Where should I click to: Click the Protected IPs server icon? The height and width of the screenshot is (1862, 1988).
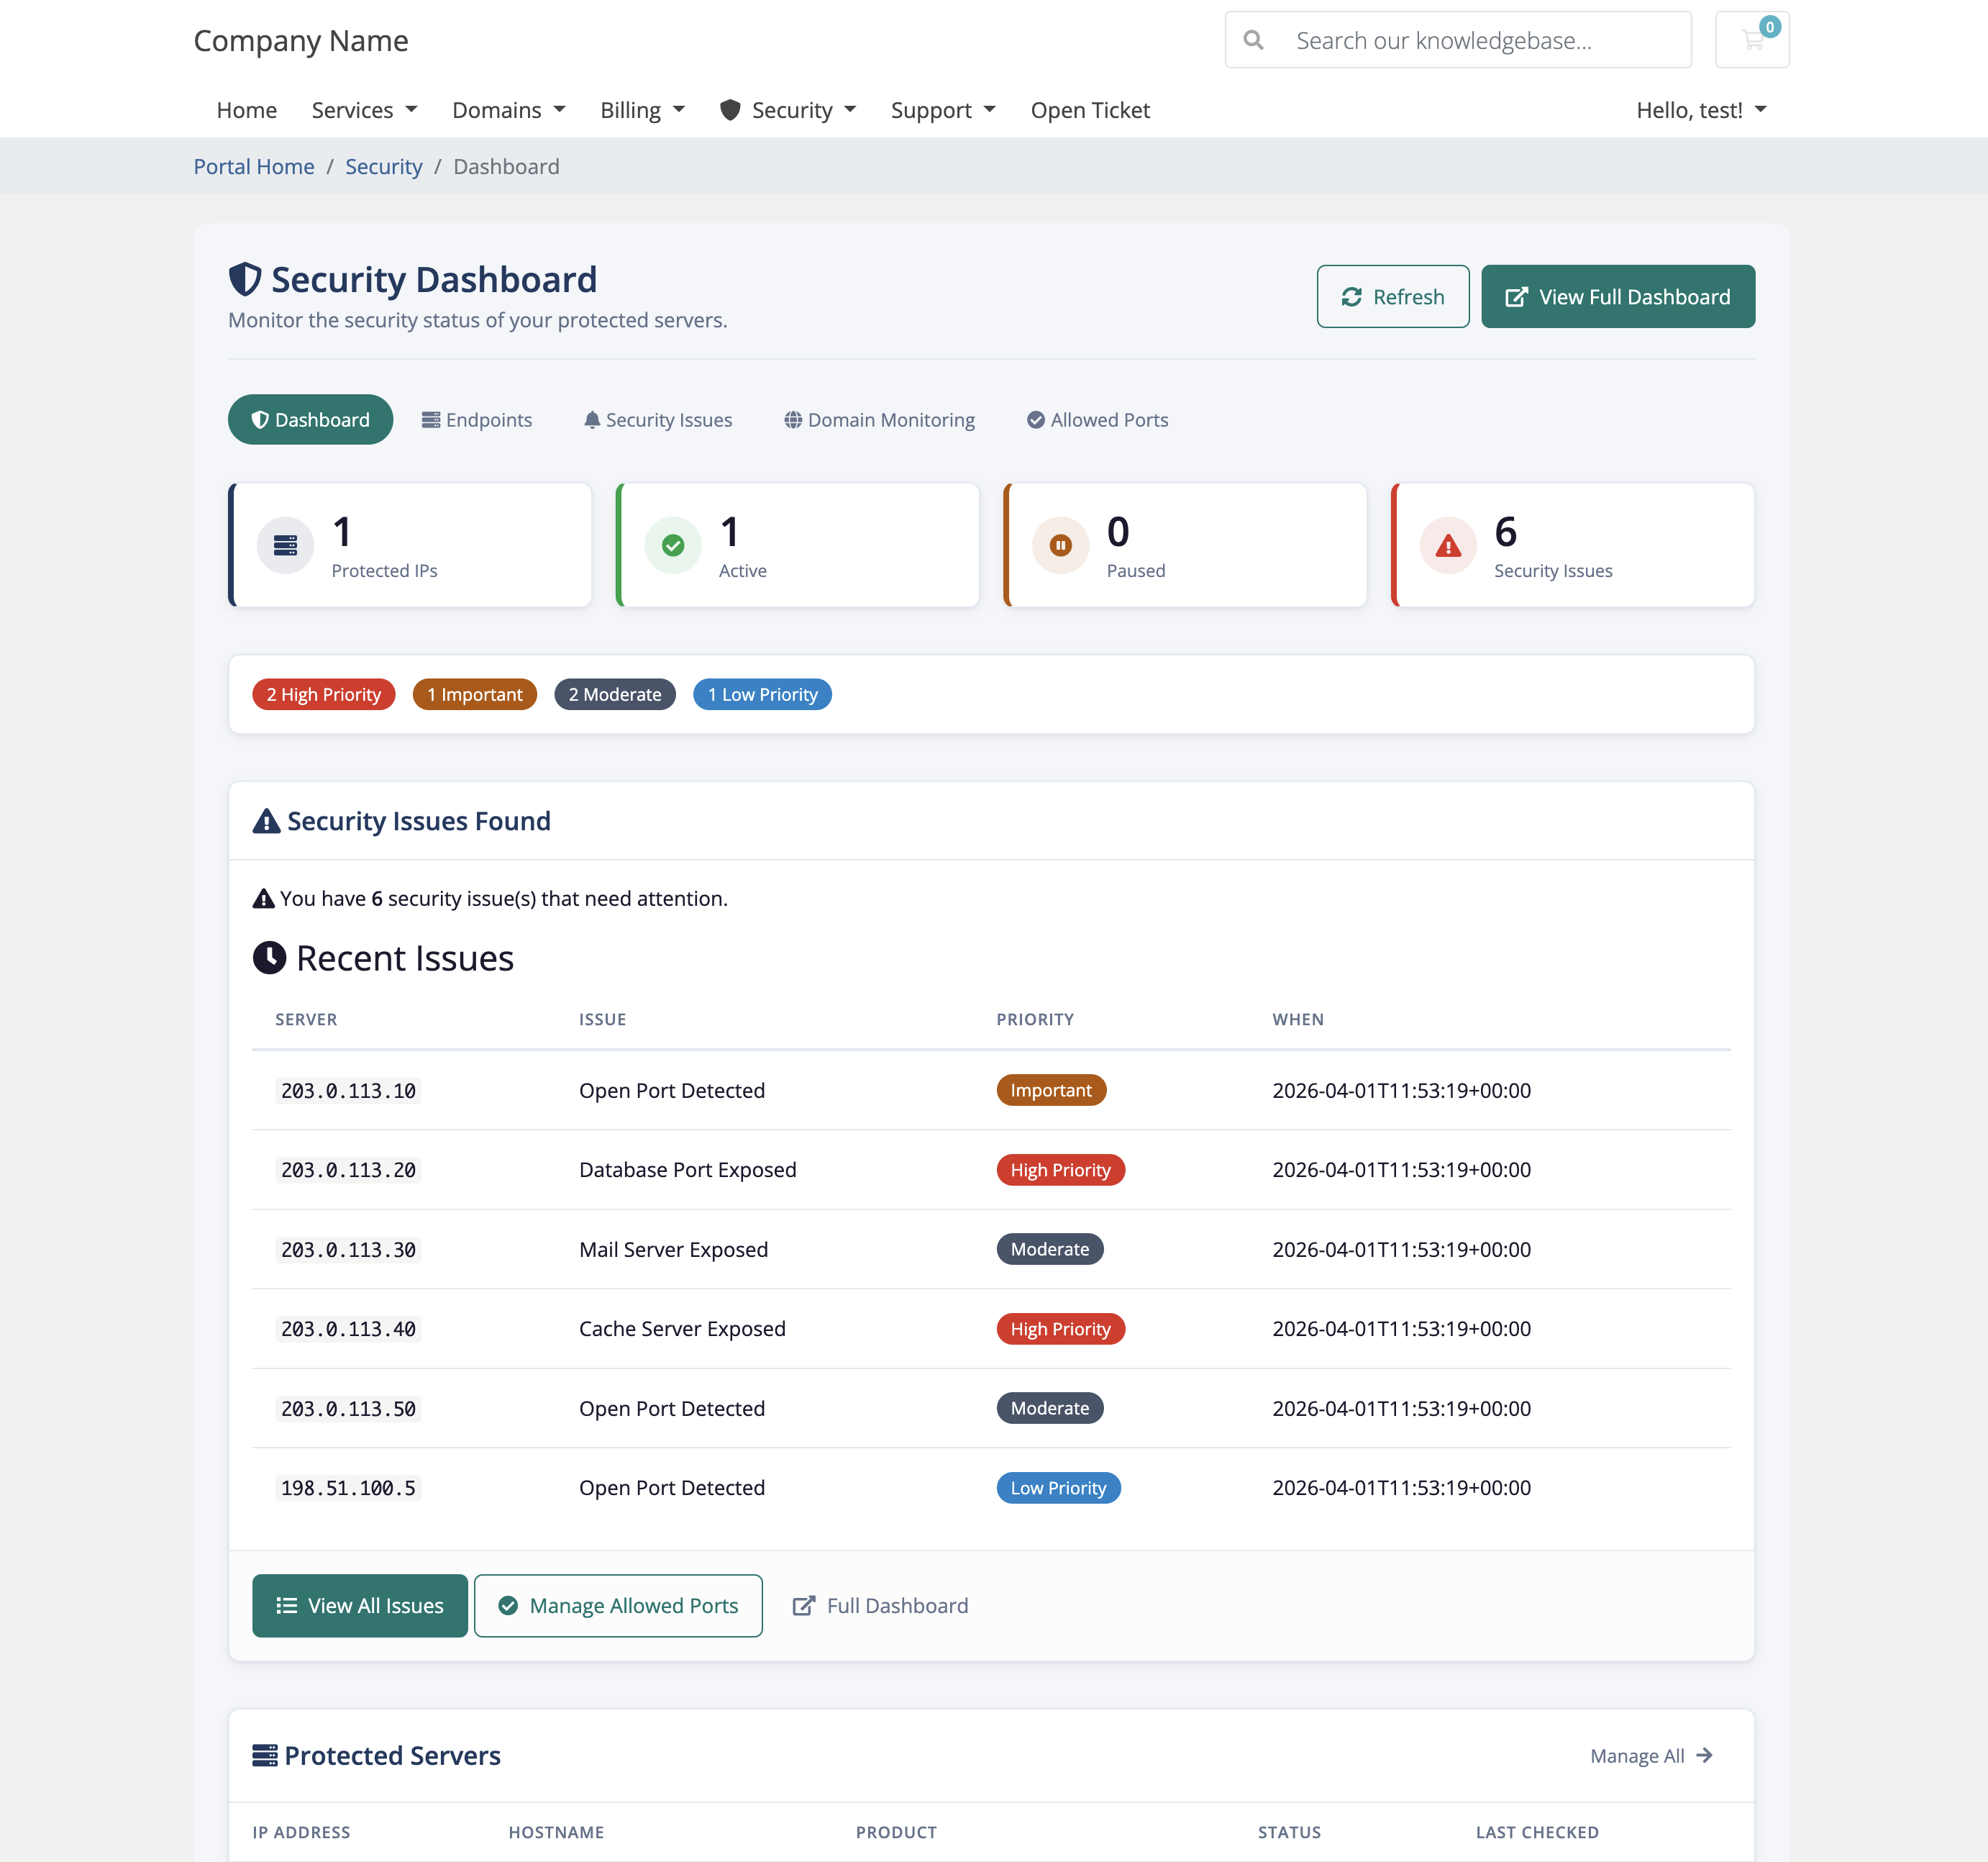(285, 545)
